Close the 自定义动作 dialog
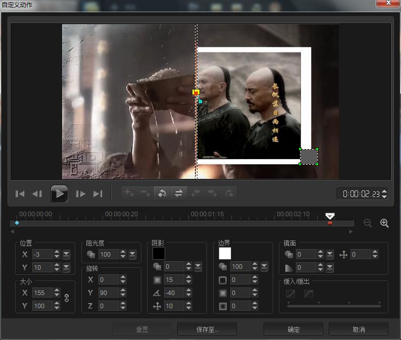The height and width of the screenshot is (340, 401). (x=388, y=3)
